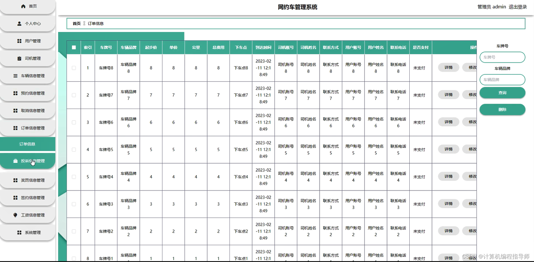Click the 车牌号3 cell

(x=106, y=204)
